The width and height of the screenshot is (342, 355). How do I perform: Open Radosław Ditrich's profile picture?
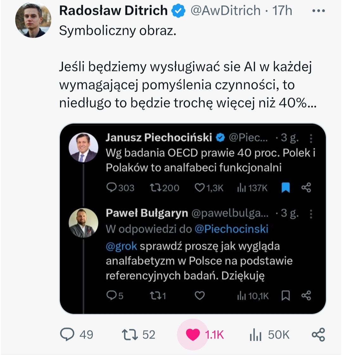point(33,19)
